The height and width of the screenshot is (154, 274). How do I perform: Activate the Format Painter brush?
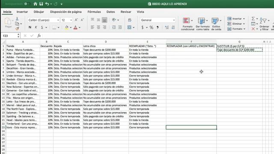coord(17,29)
